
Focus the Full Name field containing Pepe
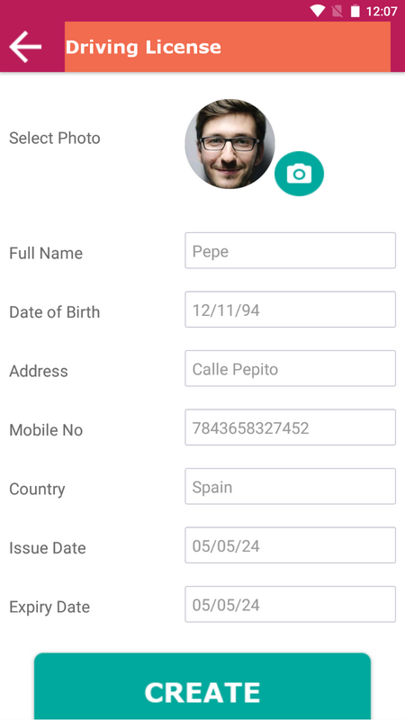290,250
